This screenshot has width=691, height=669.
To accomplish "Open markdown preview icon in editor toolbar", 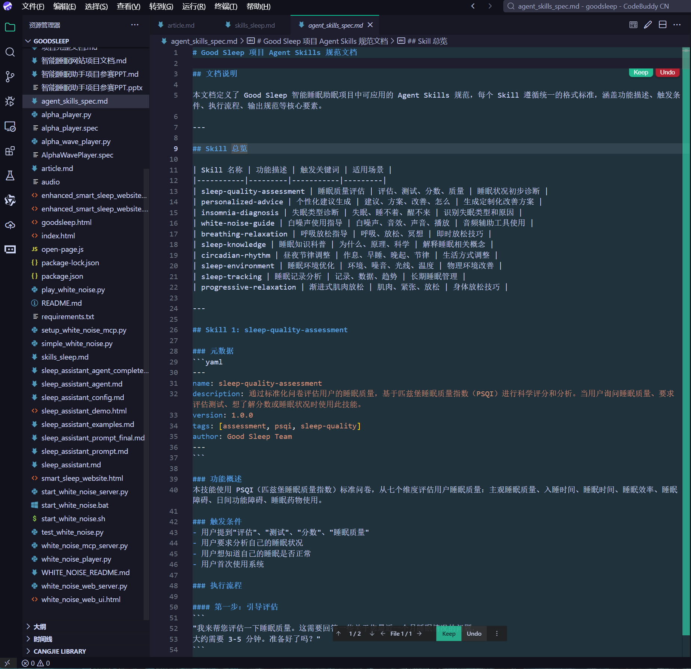I will 633,25.
